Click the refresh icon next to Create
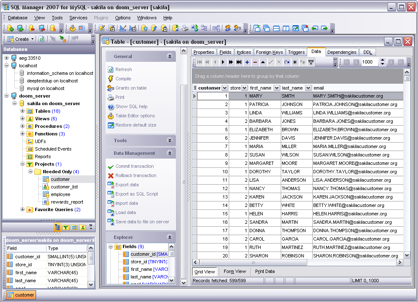Screen dimensions: 418x302 coord(41,39)
